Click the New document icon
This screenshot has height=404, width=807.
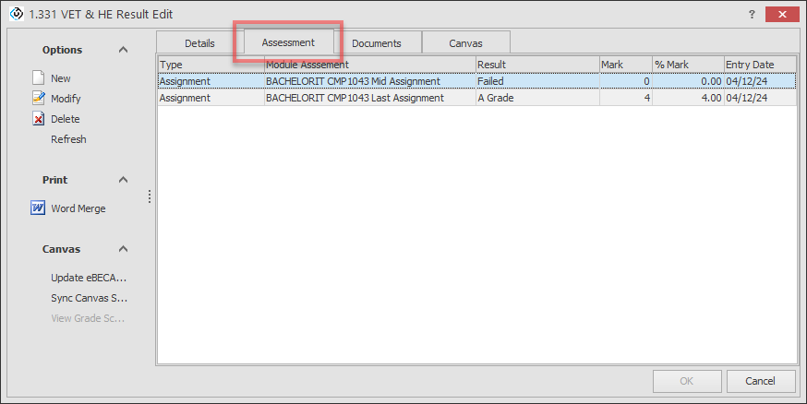[38, 78]
